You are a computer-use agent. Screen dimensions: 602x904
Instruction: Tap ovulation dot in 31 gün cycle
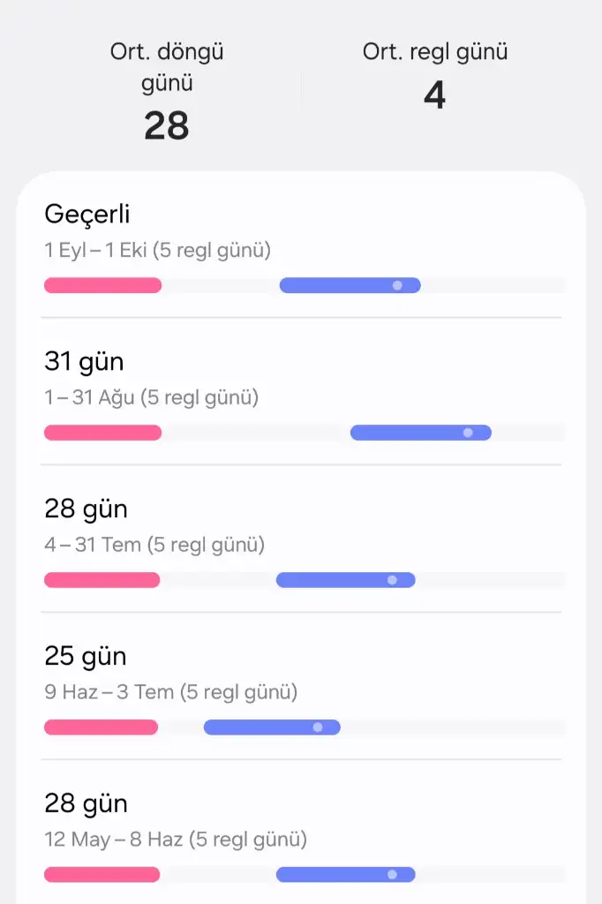[x=468, y=433]
